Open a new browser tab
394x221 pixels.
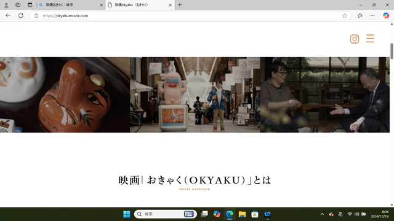[x=180, y=5]
